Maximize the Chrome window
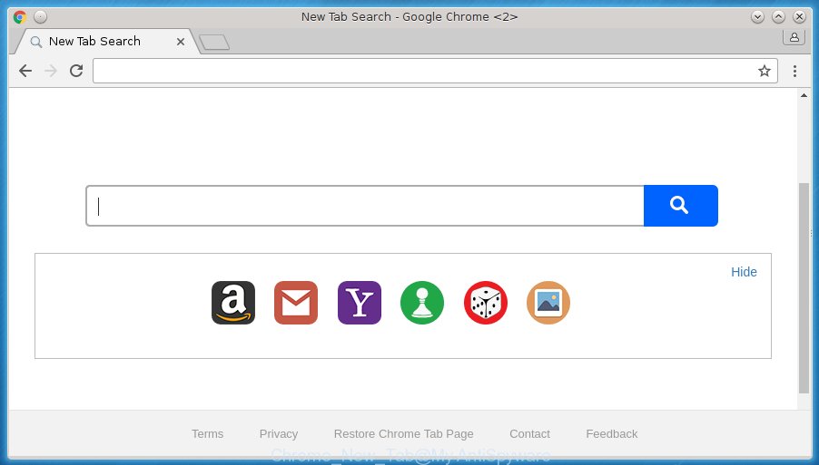This screenshot has width=819, height=465. 778,17
